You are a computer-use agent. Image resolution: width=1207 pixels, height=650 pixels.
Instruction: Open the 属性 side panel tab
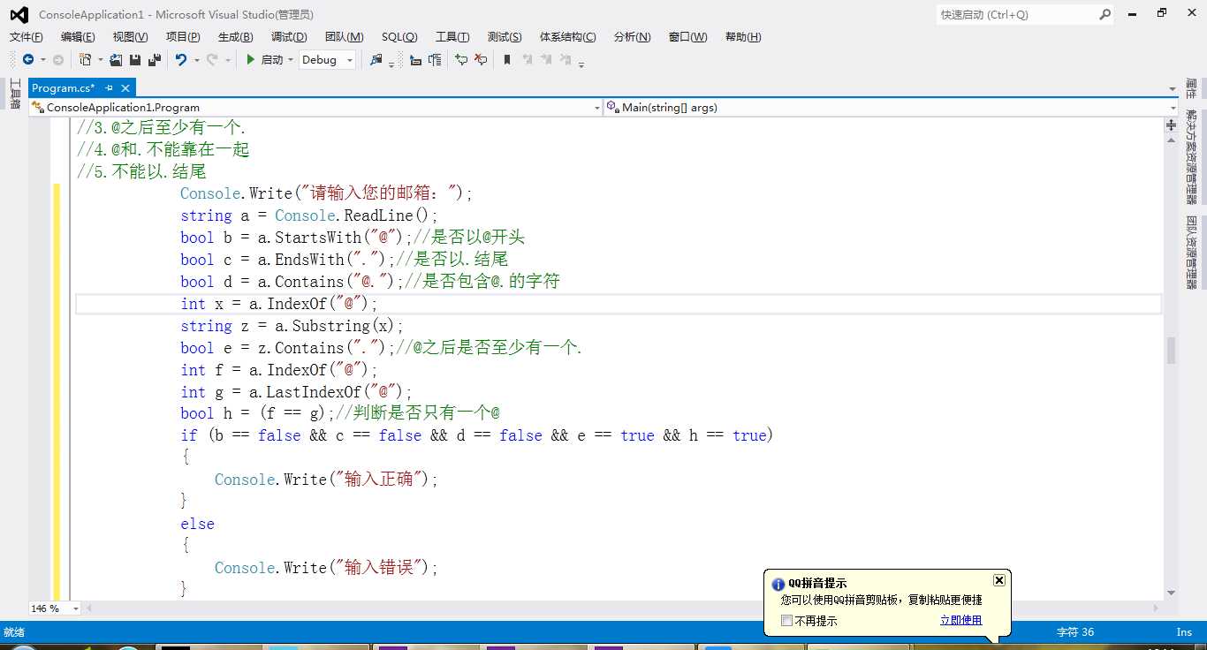(1191, 88)
